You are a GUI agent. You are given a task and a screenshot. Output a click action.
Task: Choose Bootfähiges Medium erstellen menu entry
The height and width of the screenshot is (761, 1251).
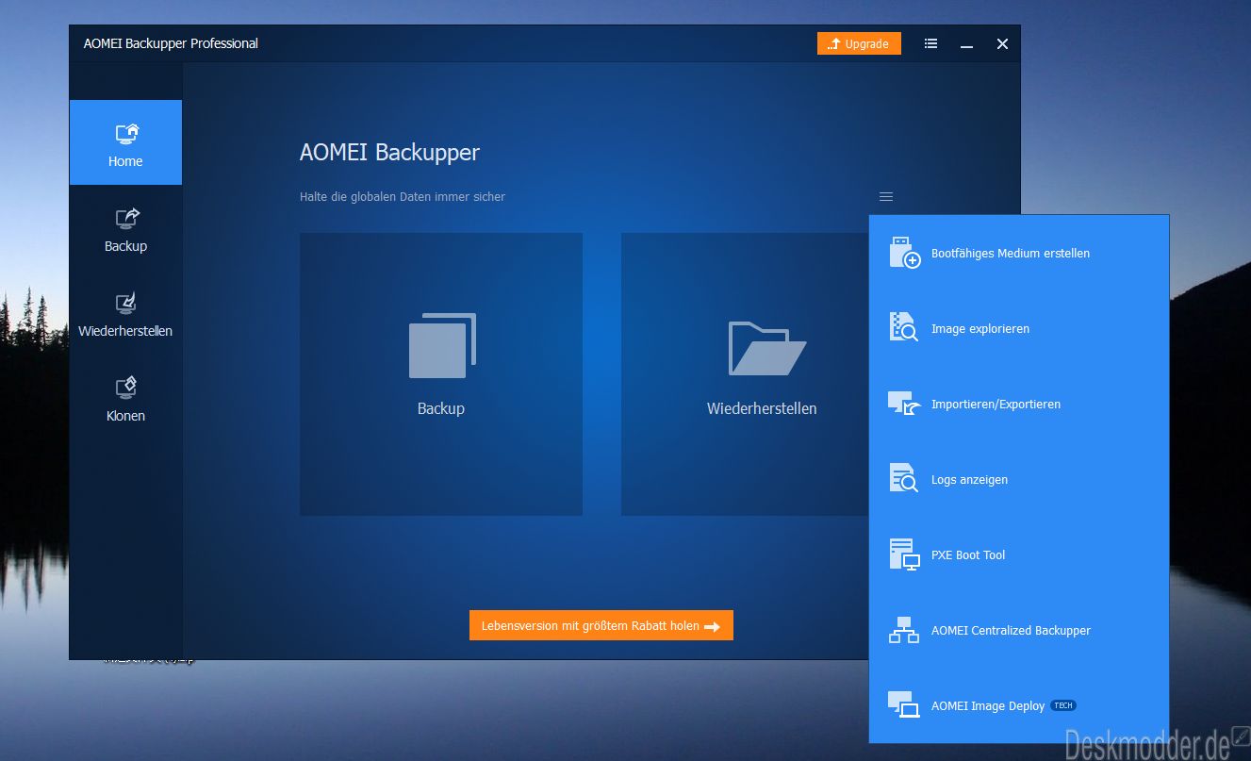point(1019,253)
